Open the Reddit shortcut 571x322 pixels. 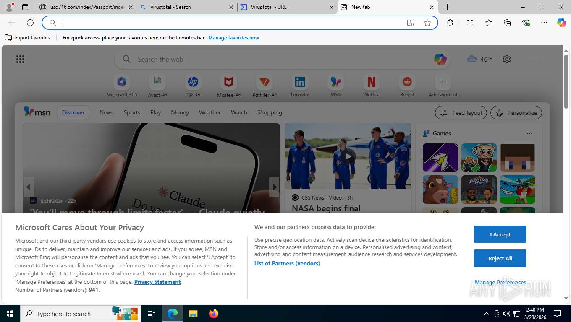[x=407, y=86]
